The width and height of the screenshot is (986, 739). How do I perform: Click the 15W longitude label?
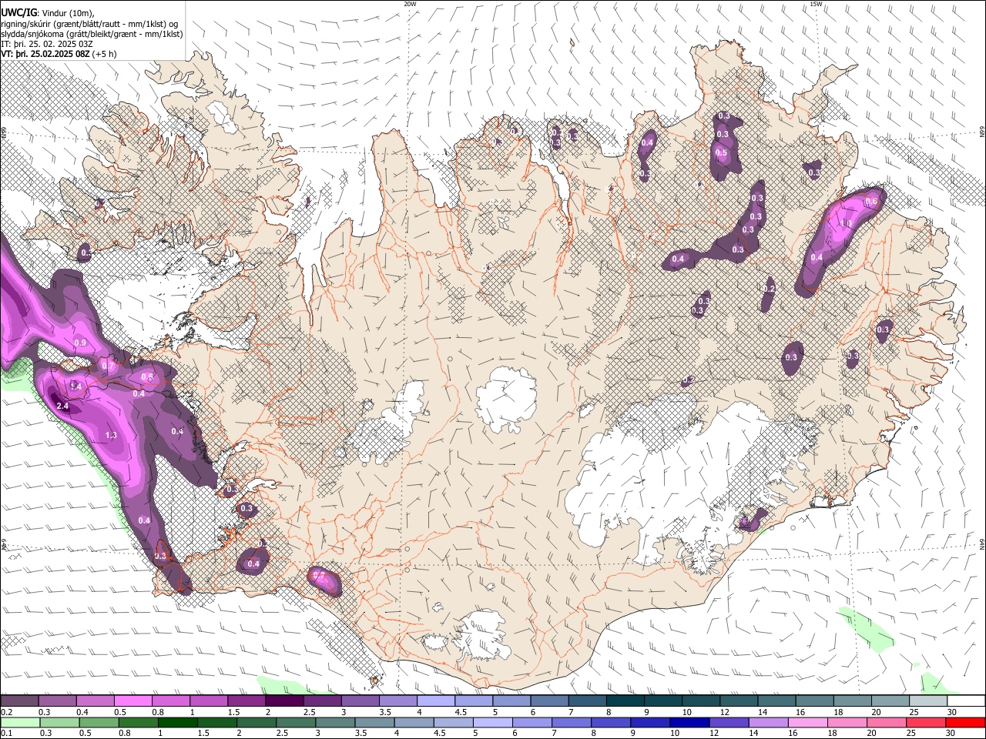[816, 4]
